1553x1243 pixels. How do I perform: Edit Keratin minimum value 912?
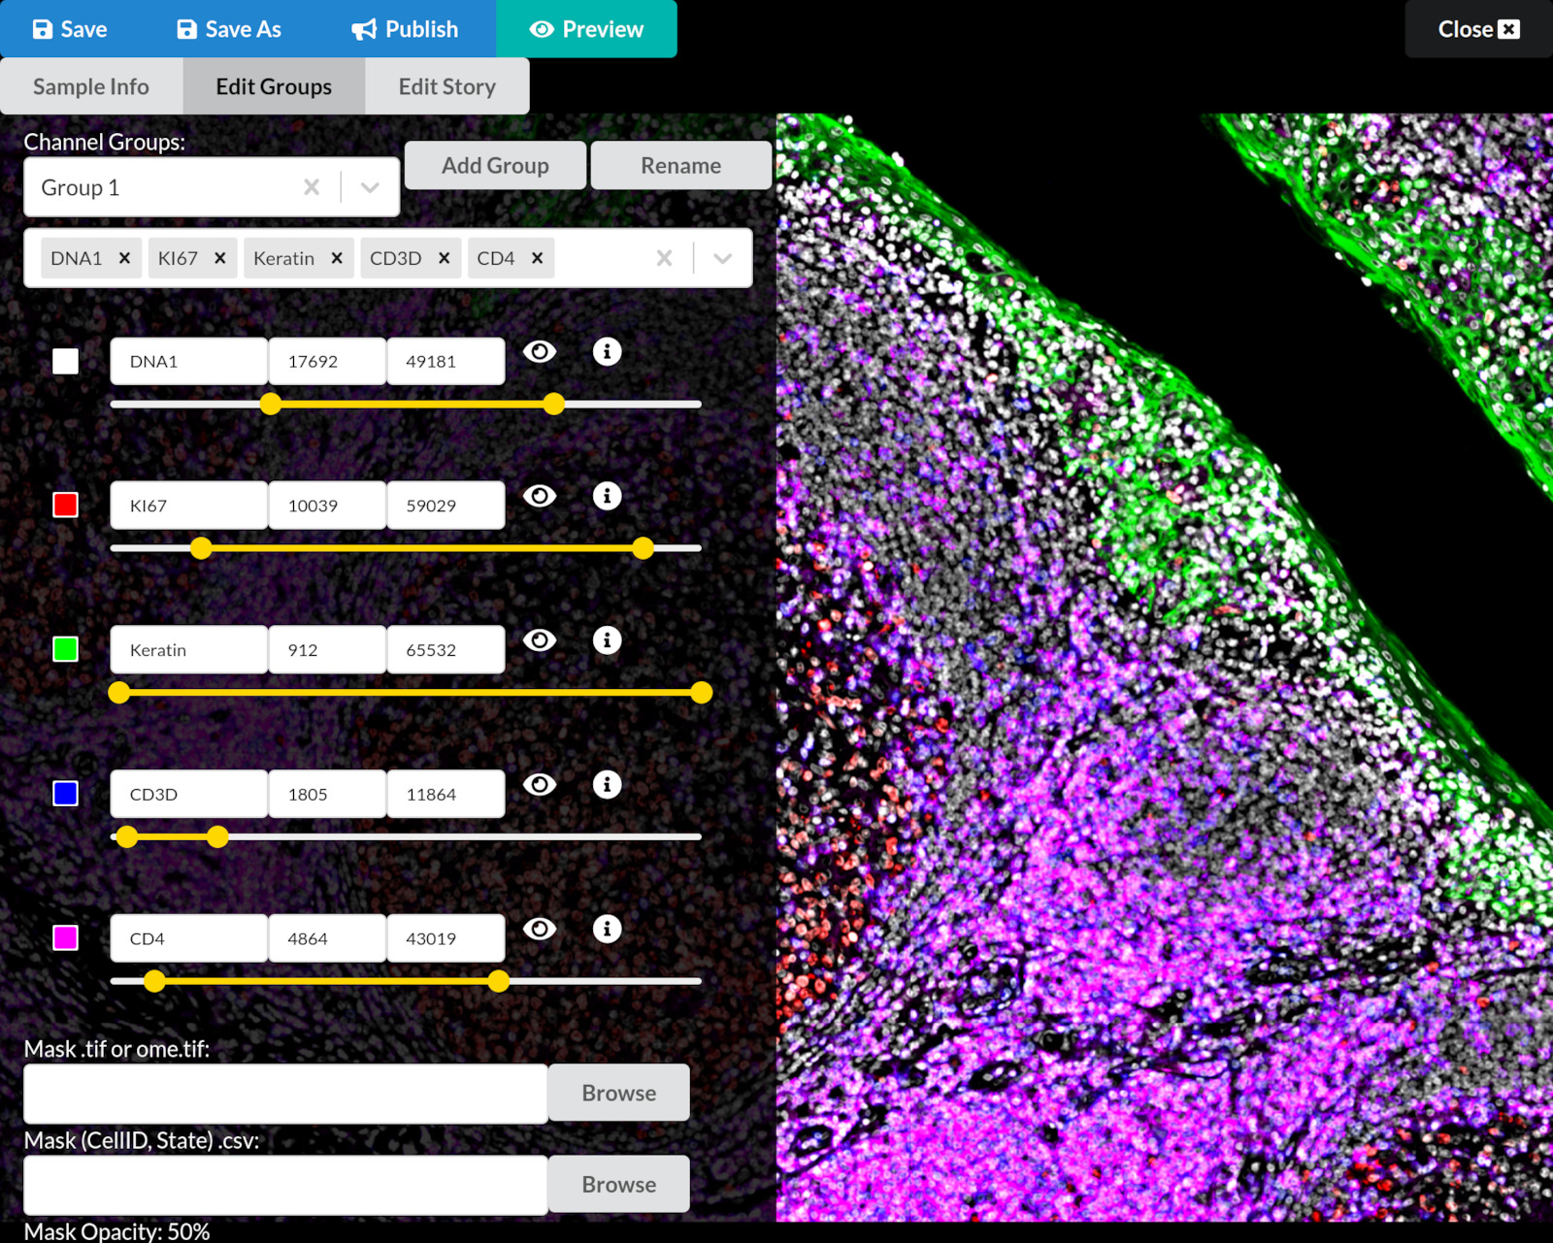coord(327,650)
